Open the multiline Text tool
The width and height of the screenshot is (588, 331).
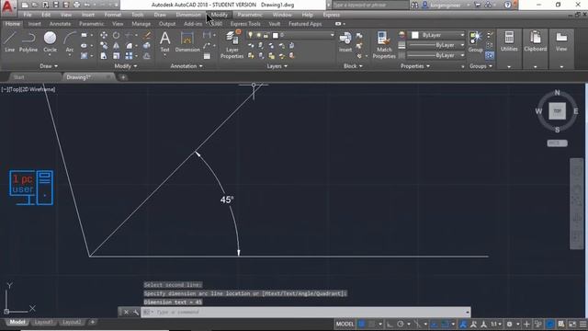point(165,41)
